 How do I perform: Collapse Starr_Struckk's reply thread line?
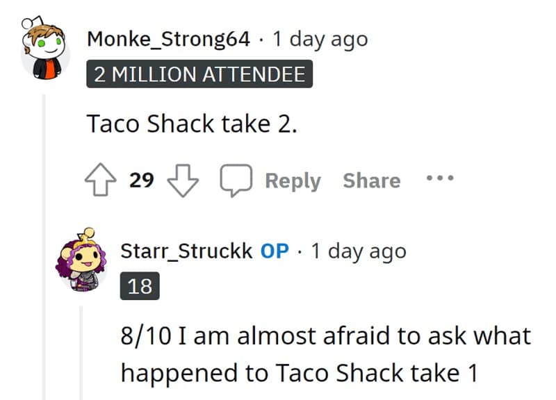pos(83,347)
